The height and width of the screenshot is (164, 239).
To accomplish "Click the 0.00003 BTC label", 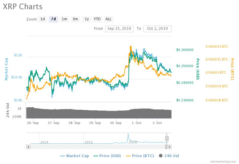I will pyautogui.click(x=216, y=72).
